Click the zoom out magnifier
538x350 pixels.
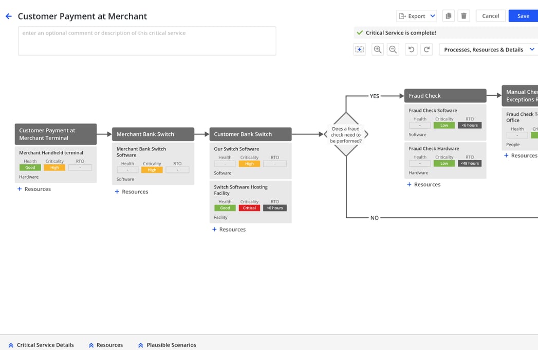pos(393,49)
